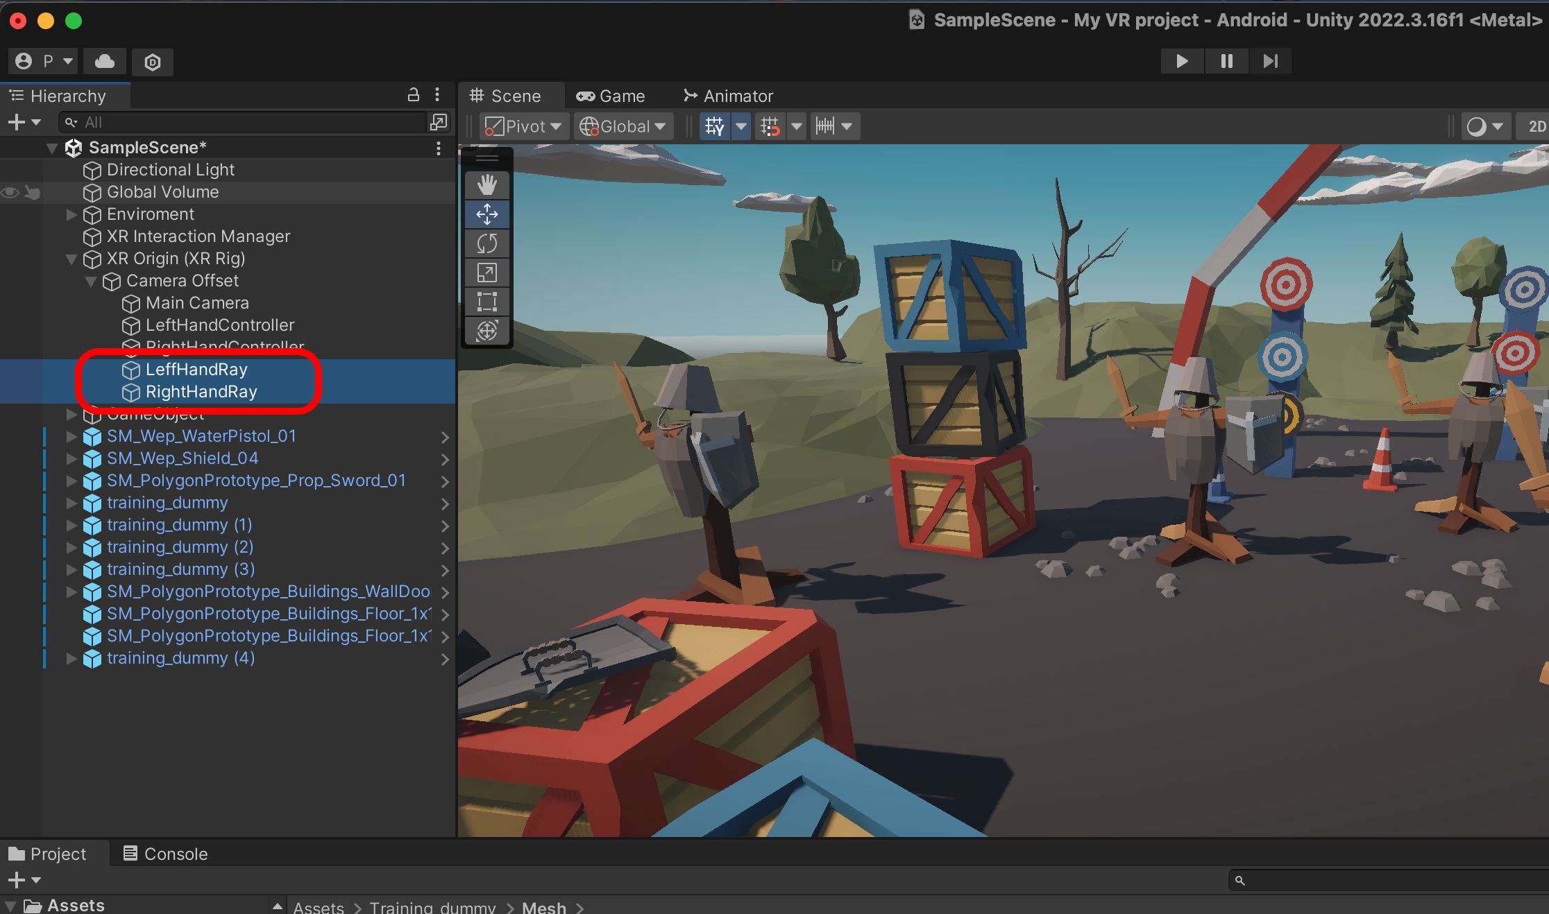Image resolution: width=1549 pixels, height=914 pixels.
Task: Expand the Enviroment tree item
Action: click(x=71, y=214)
